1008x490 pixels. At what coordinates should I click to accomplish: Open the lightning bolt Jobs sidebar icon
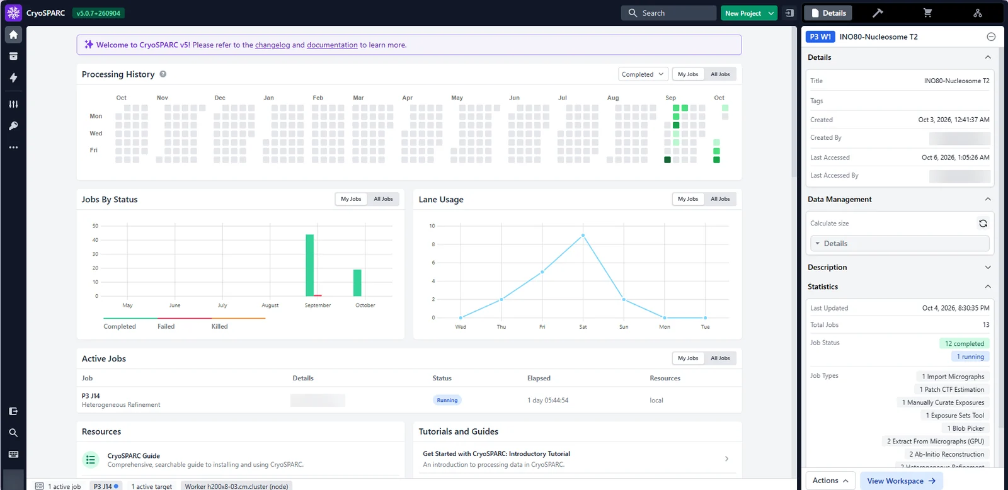point(13,77)
